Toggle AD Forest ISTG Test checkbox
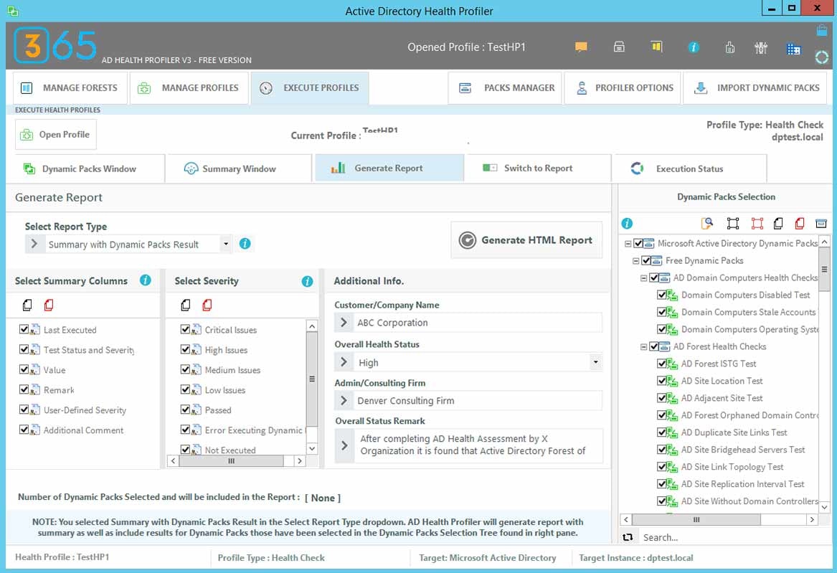Viewport: 837px width, 573px height. tap(662, 364)
